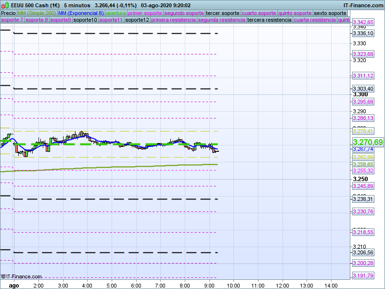The image size is (385, 289).
Task: Choose the soporte10 label
Action: point(85,20)
